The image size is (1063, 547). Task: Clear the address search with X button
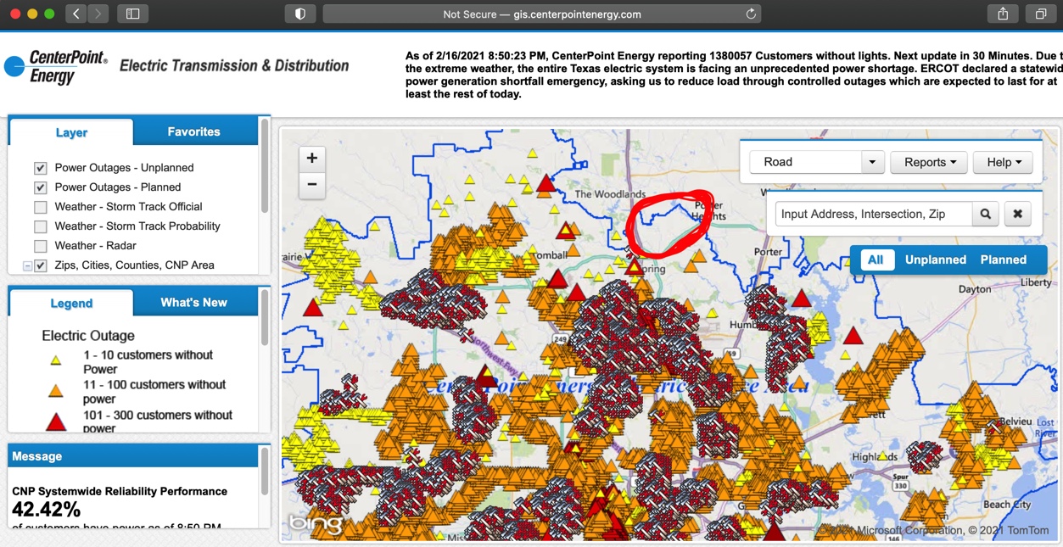pos(1018,215)
